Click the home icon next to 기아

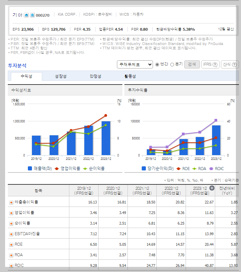tap(26, 15)
